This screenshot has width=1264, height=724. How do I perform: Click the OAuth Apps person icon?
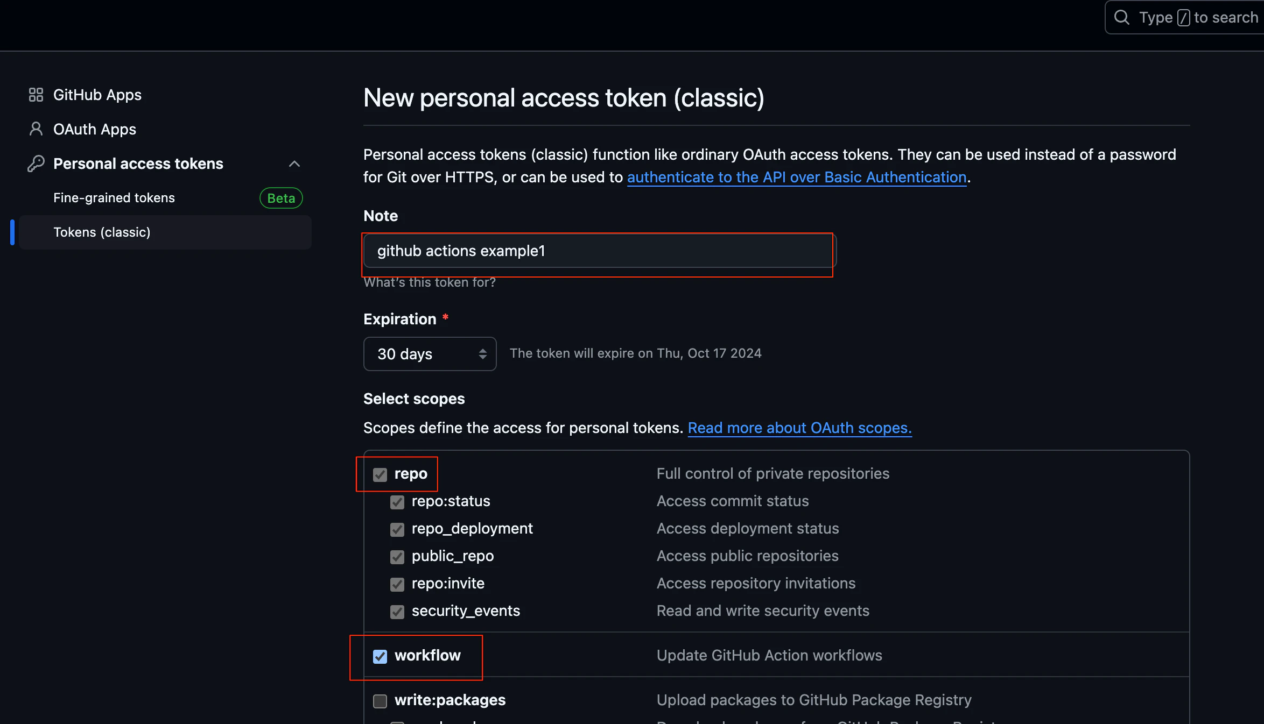(x=36, y=129)
